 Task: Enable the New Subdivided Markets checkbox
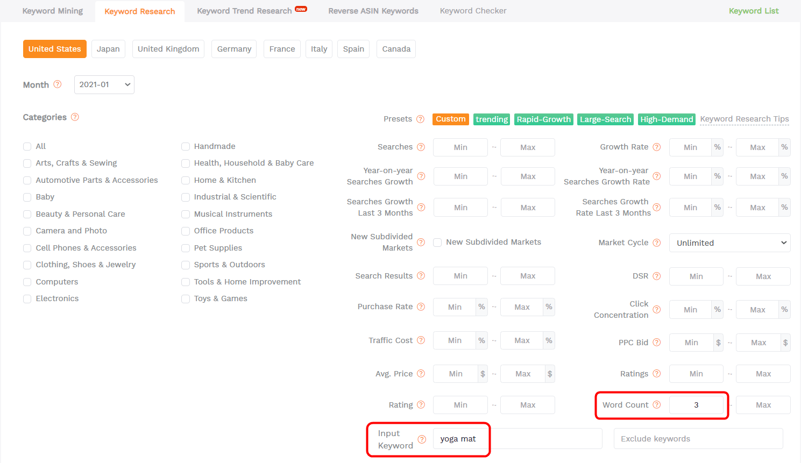pyautogui.click(x=438, y=243)
